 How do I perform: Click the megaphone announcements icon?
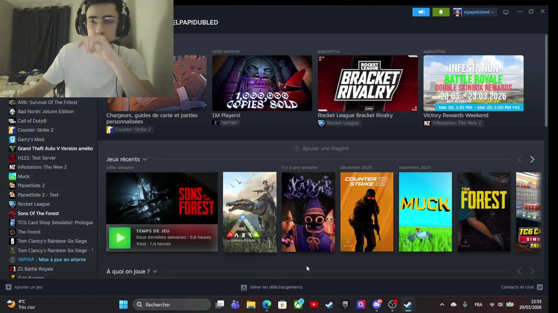pyautogui.click(x=421, y=12)
